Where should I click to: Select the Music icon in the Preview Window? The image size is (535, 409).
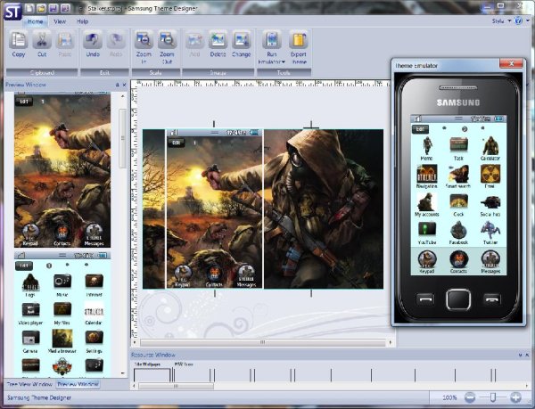tap(62, 282)
